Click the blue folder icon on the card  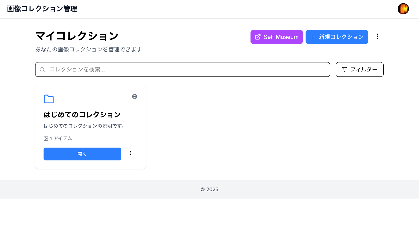point(49,99)
